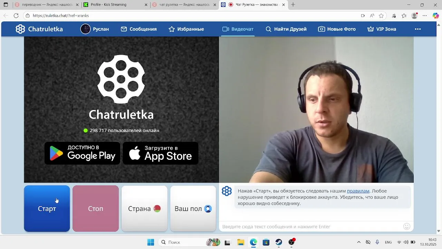The height and width of the screenshot is (249, 442).
Task: Click the Стоп button
Action: [96, 209]
